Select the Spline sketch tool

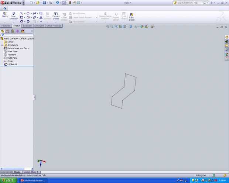pos(34,13)
